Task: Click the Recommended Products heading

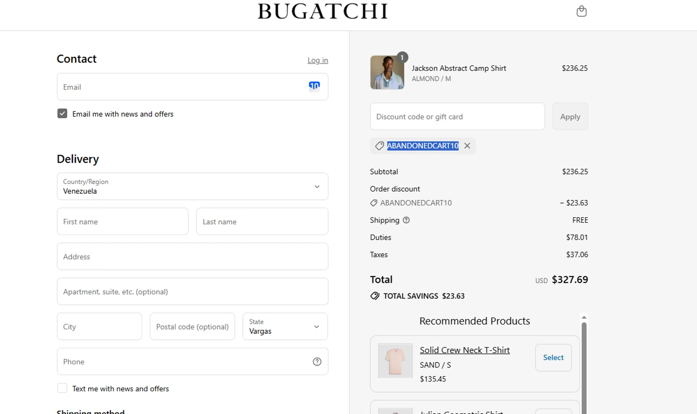Action: [x=474, y=321]
